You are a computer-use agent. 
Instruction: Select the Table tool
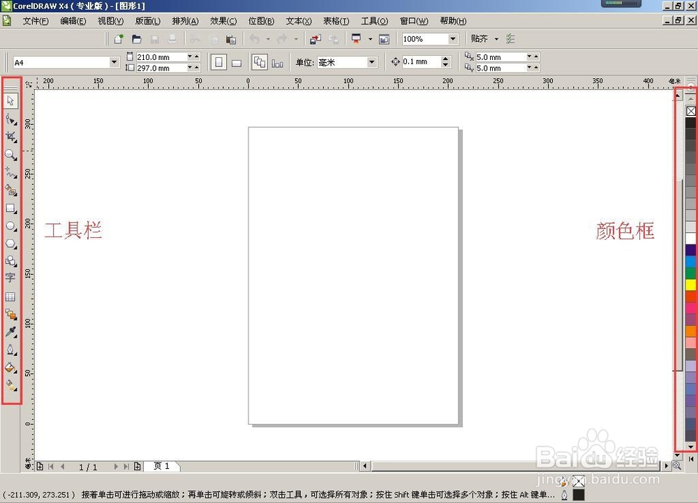[10, 296]
